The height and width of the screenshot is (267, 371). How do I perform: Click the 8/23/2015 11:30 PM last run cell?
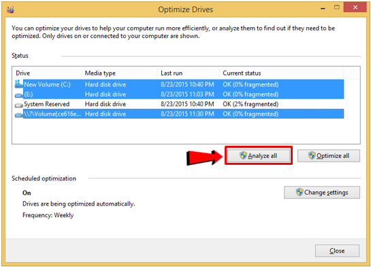pyautogui.click(x=187, y=114)
